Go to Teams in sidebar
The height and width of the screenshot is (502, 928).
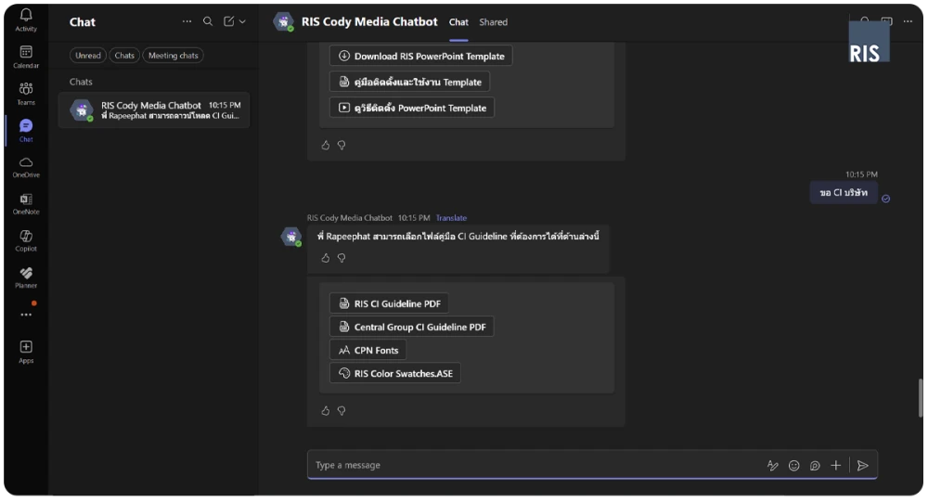tap(25, 94)
